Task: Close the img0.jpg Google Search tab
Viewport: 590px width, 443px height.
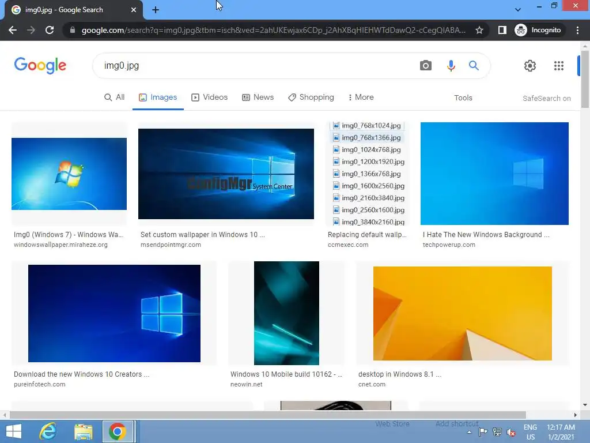Action: point(134,10)
